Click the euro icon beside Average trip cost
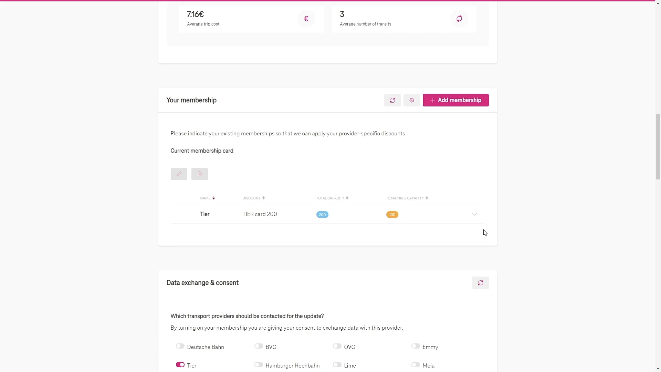The width and height of the screenshot is (661, 372). (x=306, y=19)
